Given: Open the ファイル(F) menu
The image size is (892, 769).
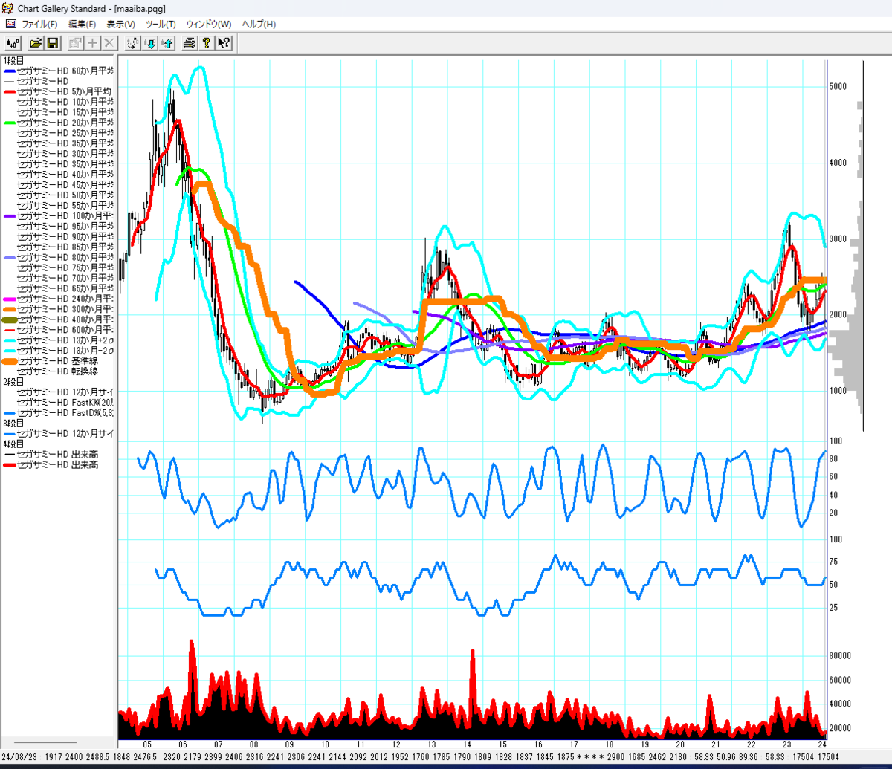Looking at the screenshot, I should point(39,24).
